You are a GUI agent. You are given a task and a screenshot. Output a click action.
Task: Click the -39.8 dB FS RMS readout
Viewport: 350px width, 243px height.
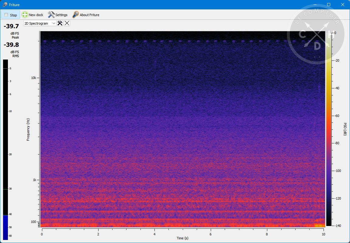(11, 45)
